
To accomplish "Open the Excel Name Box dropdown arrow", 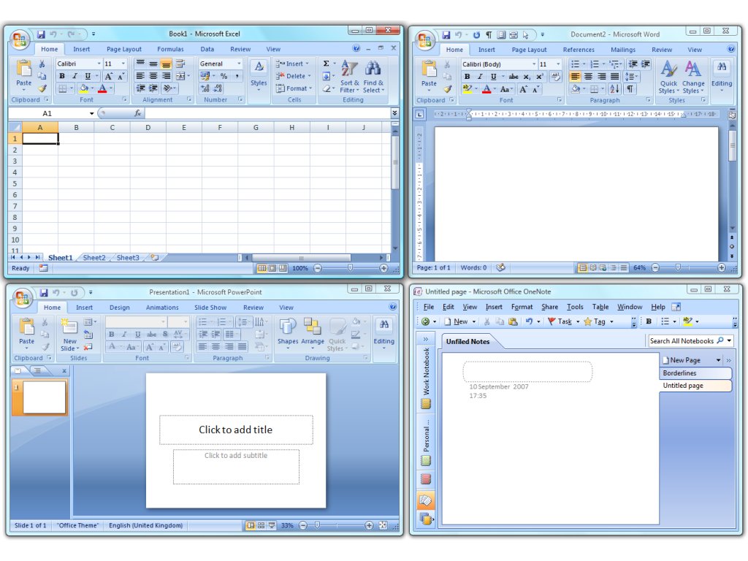I will (91, 113).
